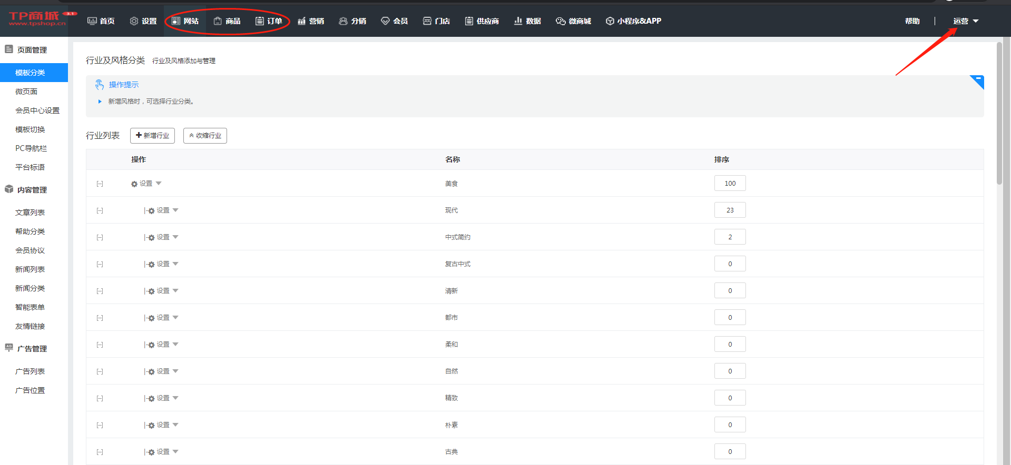Expand the 设置 dropdown for 中式简约

(164, 237)
